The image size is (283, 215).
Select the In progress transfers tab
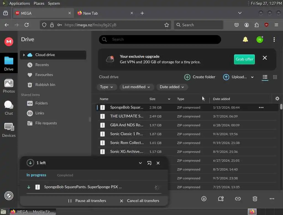click(x=36, y=175)
